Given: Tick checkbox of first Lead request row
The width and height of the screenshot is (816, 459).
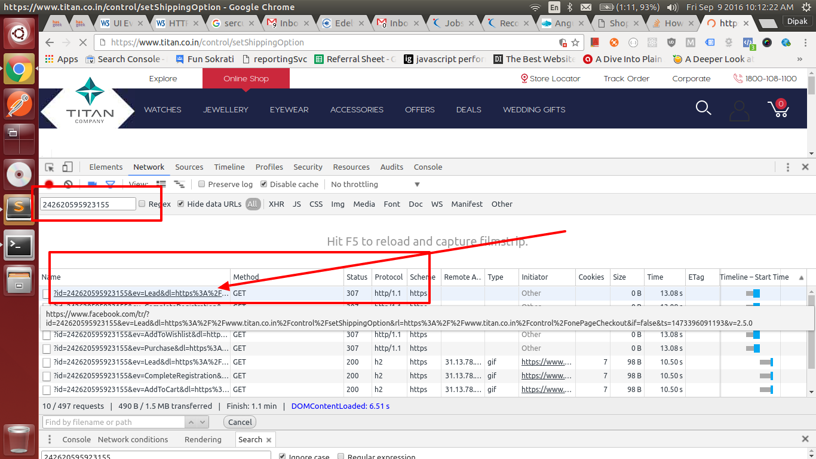Looking at the screenshot, I should 46,293.
